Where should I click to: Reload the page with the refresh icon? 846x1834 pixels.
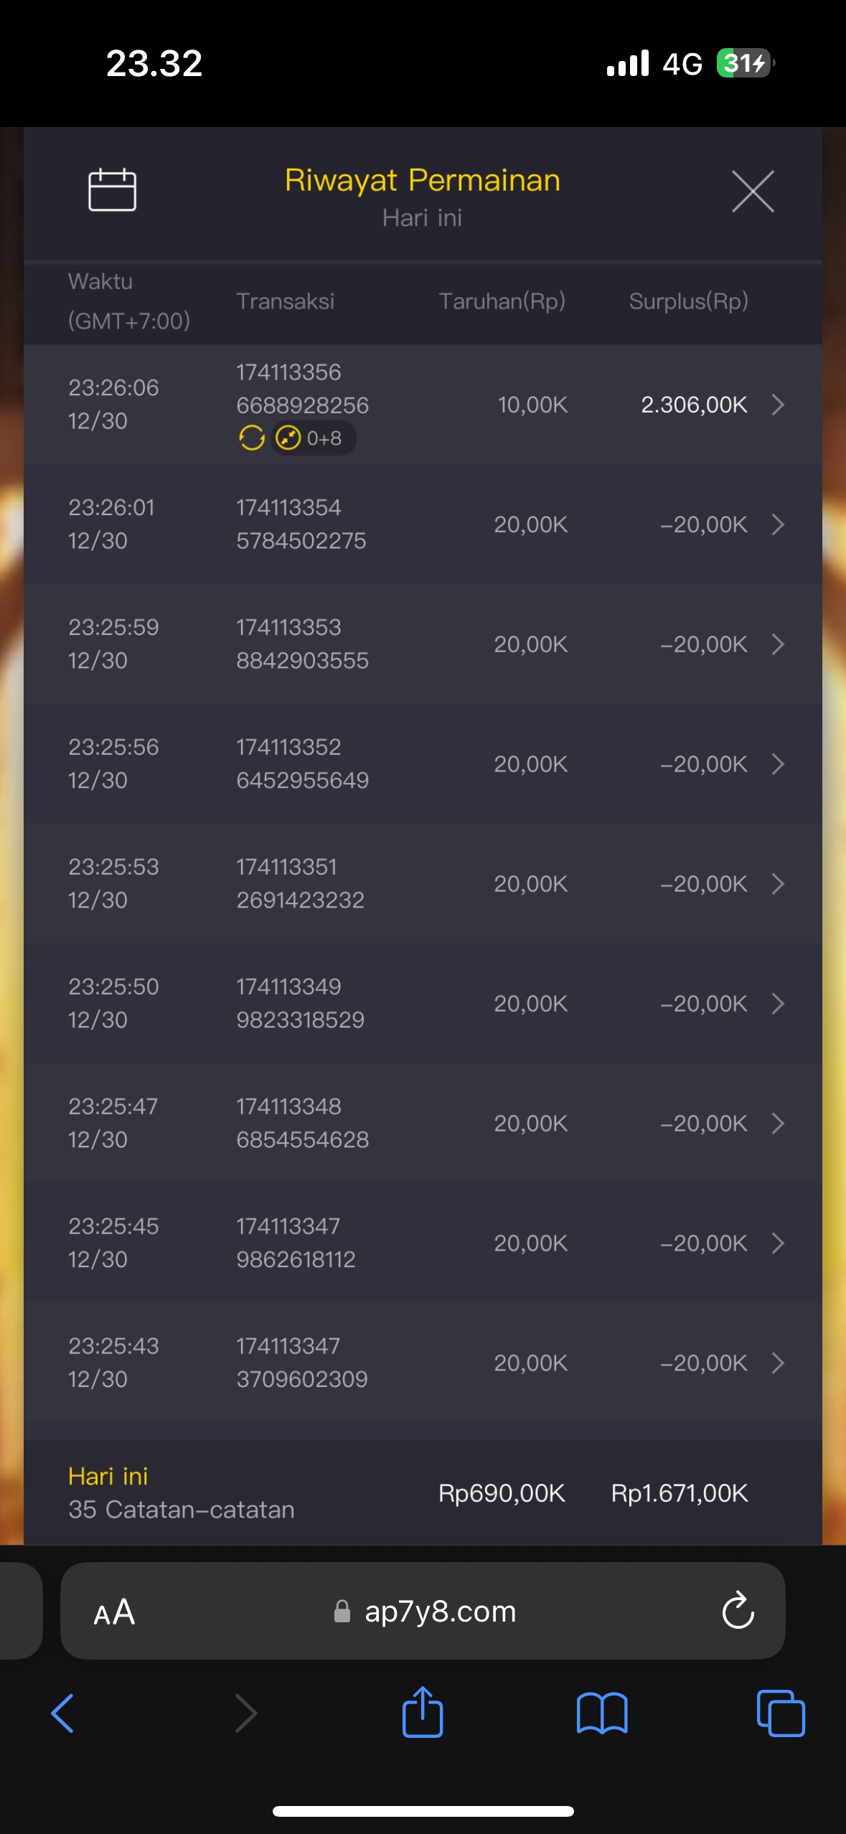(x=738, y=1612)
